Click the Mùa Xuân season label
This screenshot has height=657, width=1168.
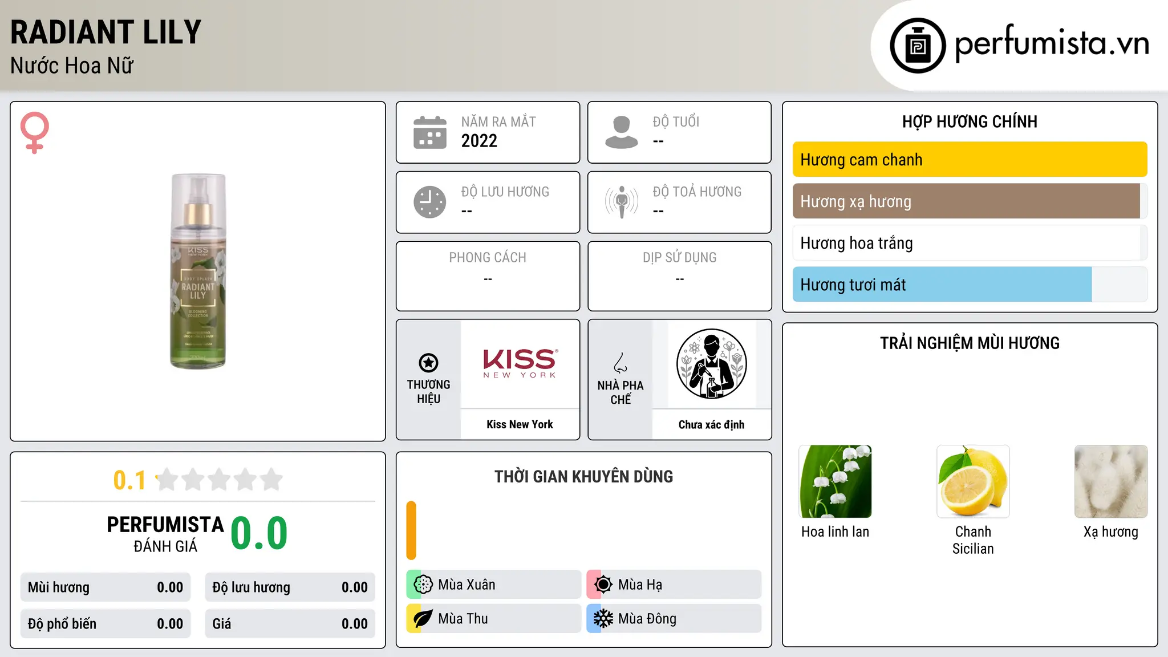[467, 585]
